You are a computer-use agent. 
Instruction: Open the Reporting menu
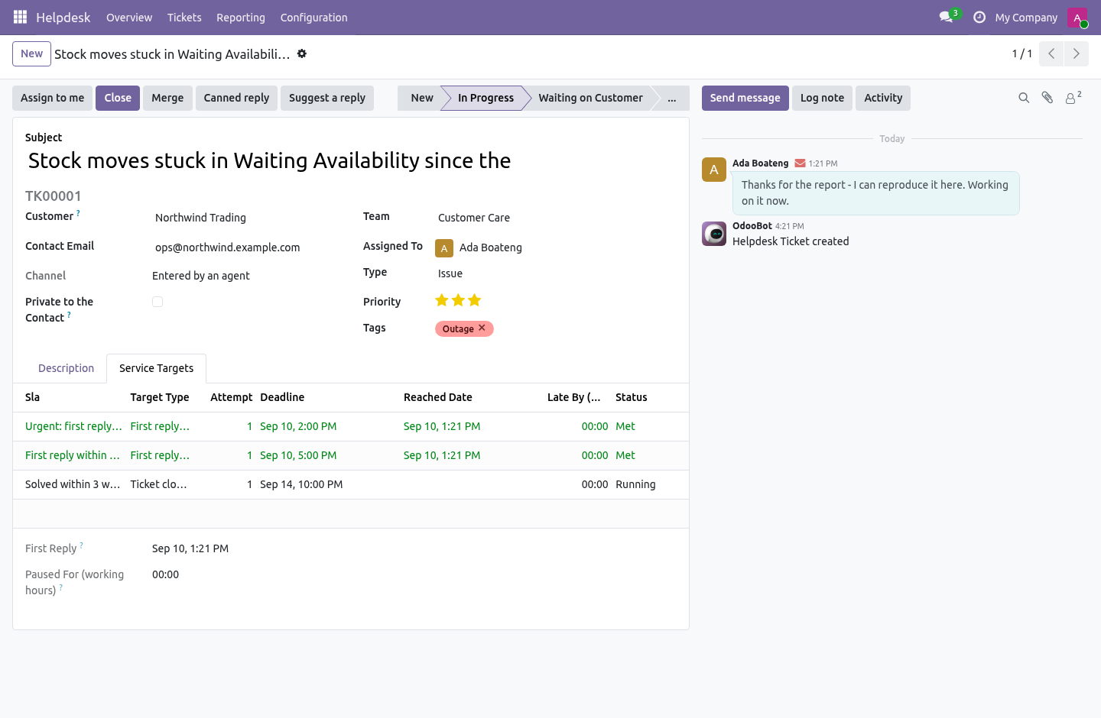(241, 18)
